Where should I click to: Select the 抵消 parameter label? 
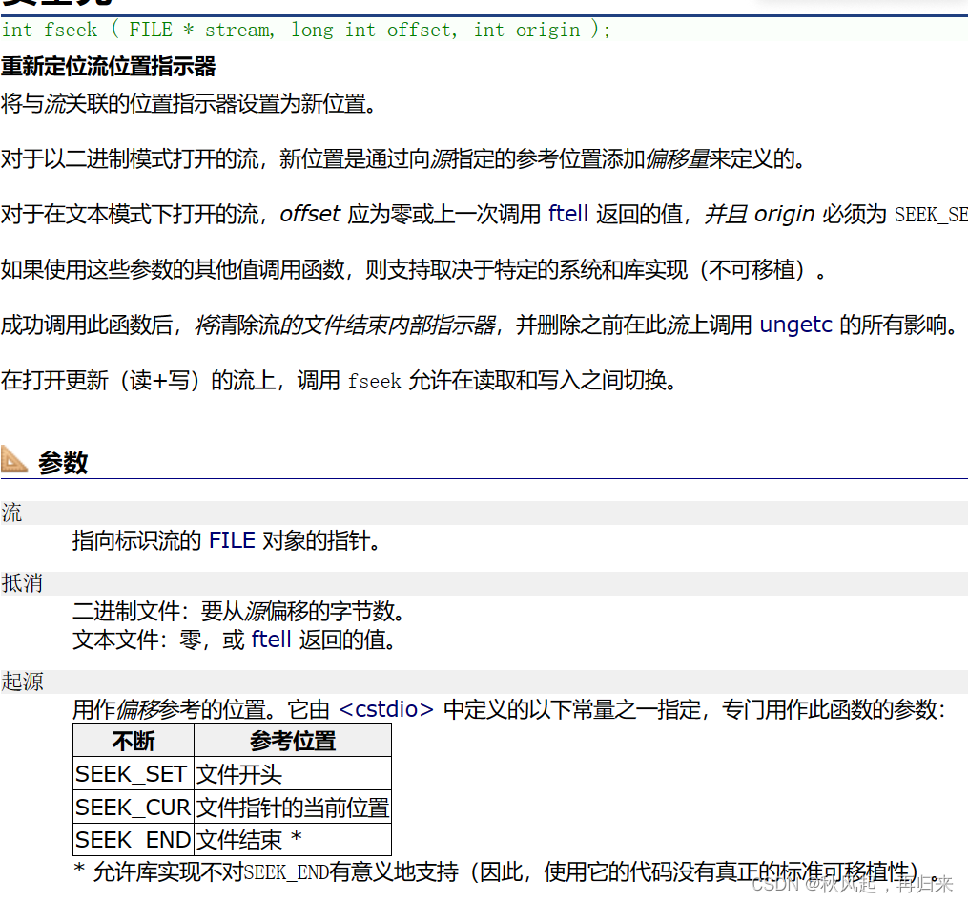pos(22,583)
